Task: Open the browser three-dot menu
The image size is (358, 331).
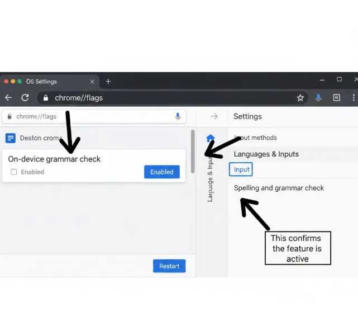Action: click(354, 98)
